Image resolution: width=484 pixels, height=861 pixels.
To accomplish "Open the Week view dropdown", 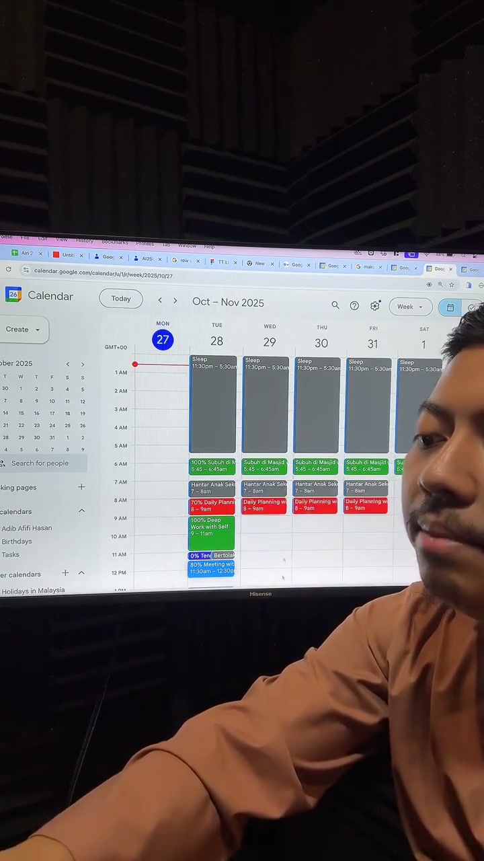I will [x=410, y=307].
